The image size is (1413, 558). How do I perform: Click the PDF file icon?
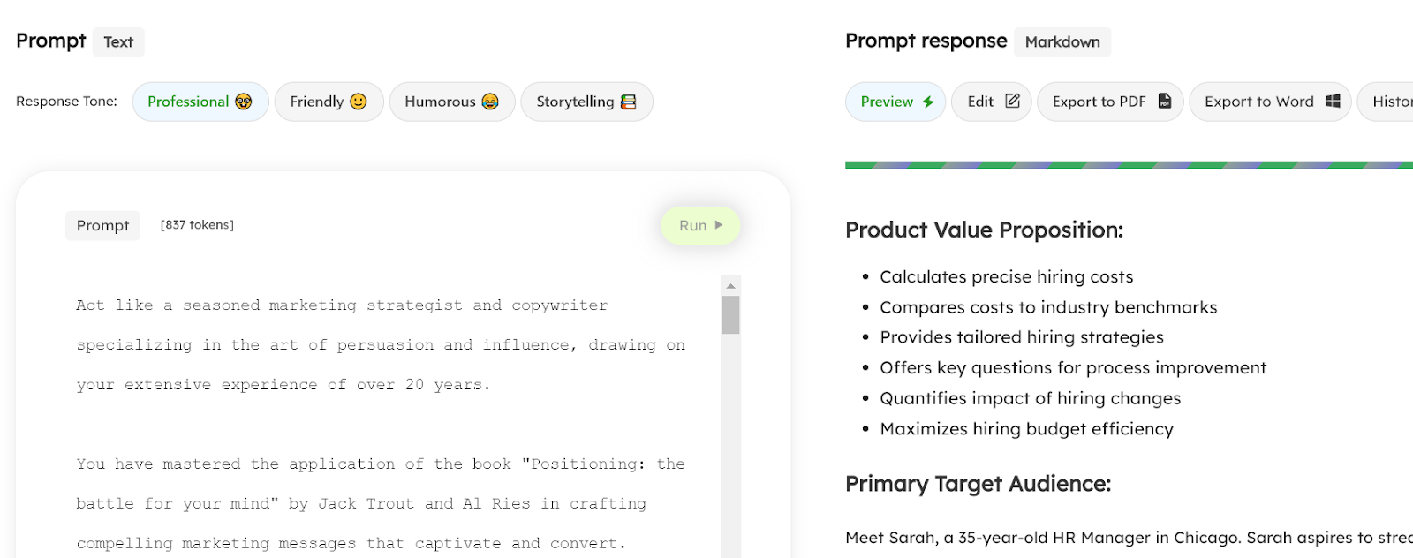[1165, 101]
